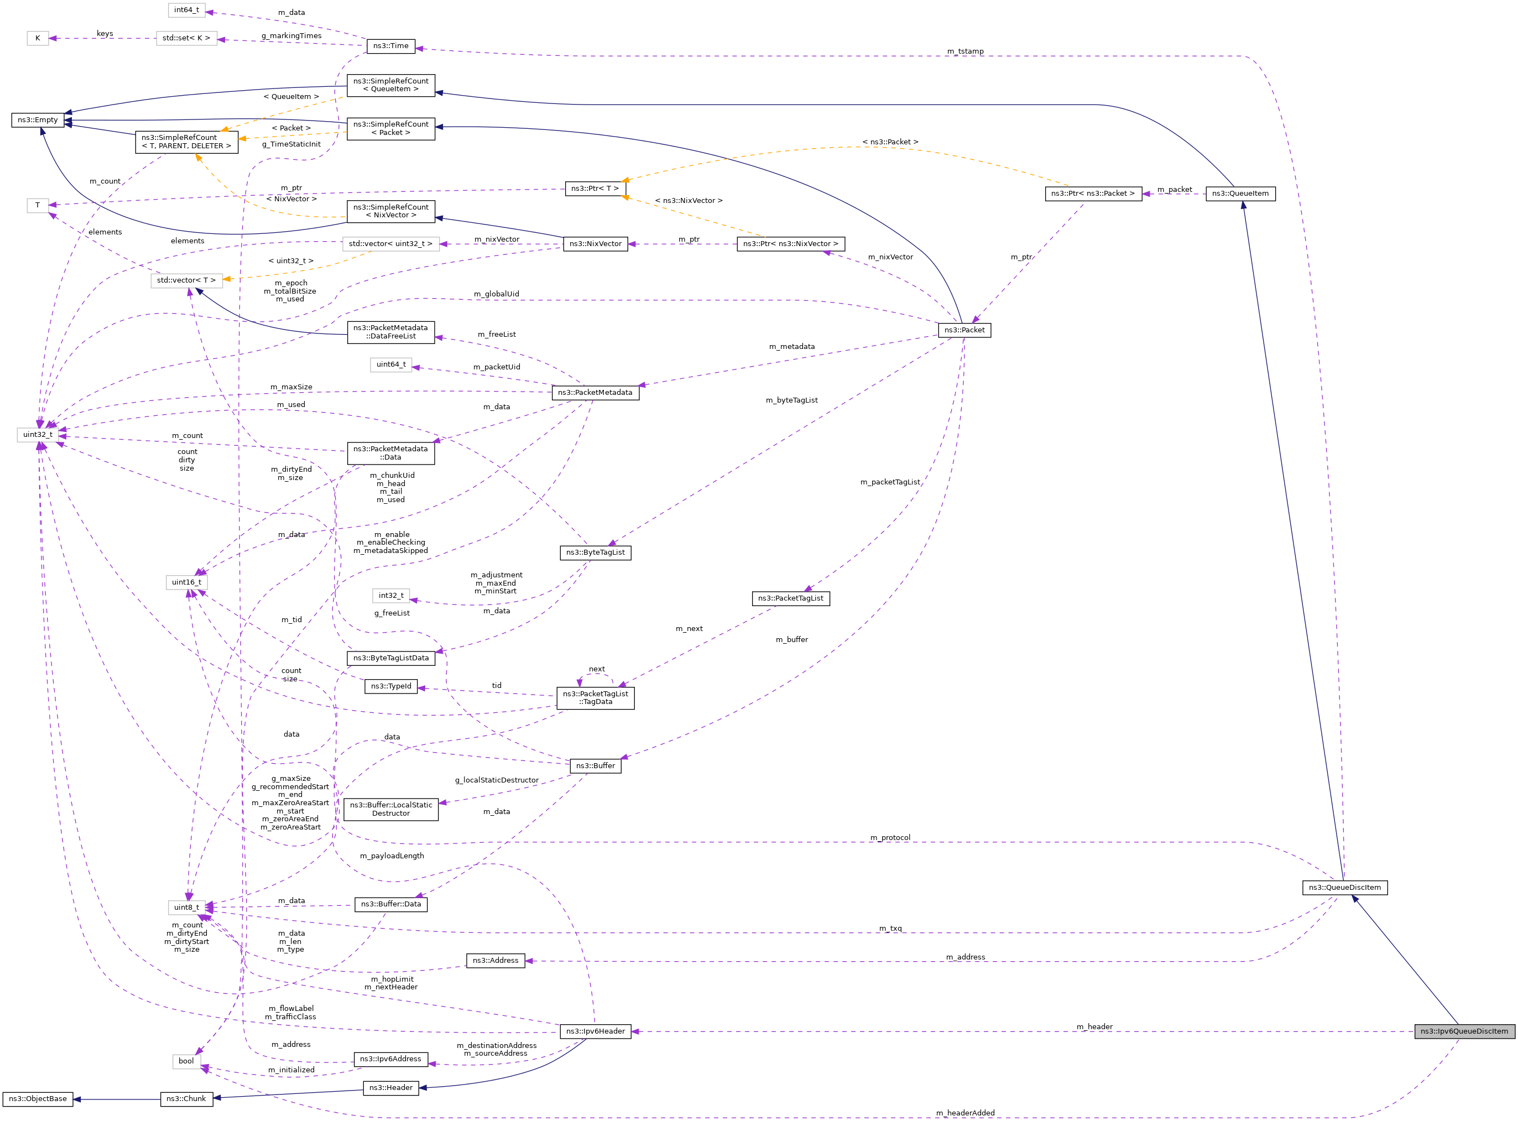Image resolution: width=1518 pixels, height=1121 pixels.
Task: Click the m_protocol edge label
Action: point(890,838)
